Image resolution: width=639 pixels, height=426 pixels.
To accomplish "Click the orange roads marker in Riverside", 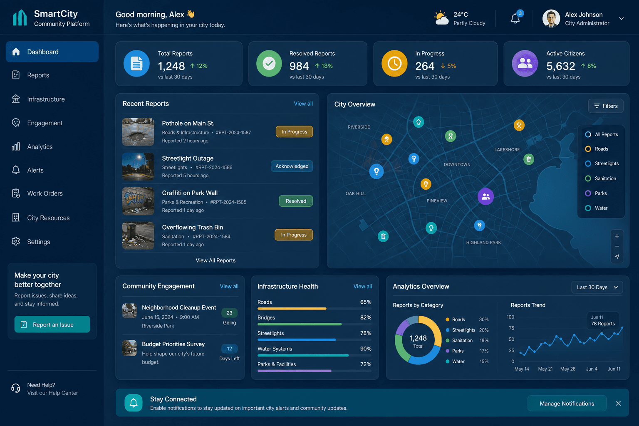I will [386, 139].
